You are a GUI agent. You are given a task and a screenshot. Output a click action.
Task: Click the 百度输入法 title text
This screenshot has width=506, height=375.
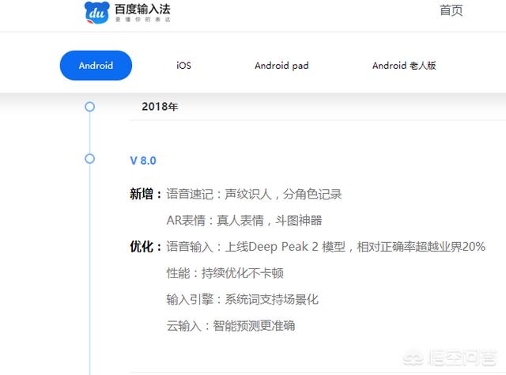point(142,9)
